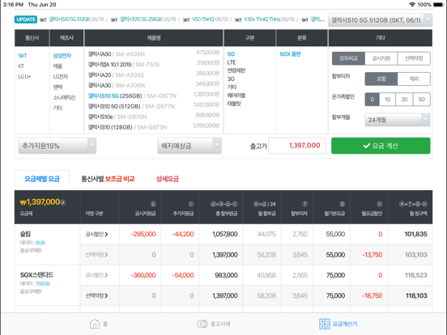Open the 24개월 installment dropdown
This screenshot has height=335, width=447.
click(x=398, y=120)
